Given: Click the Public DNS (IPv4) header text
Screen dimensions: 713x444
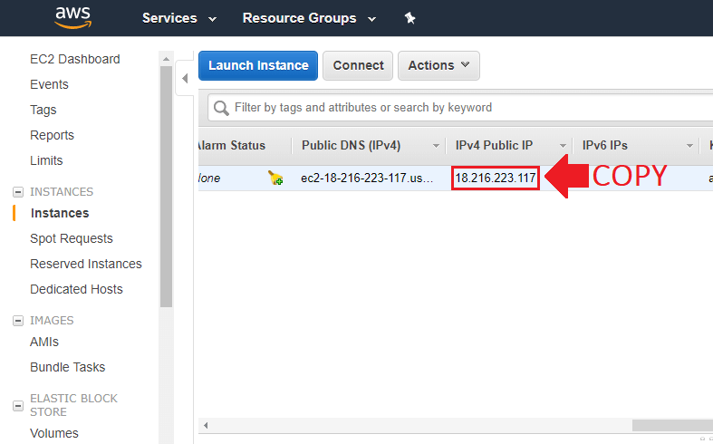Looking at the screenshot, I should coord(351,146).
